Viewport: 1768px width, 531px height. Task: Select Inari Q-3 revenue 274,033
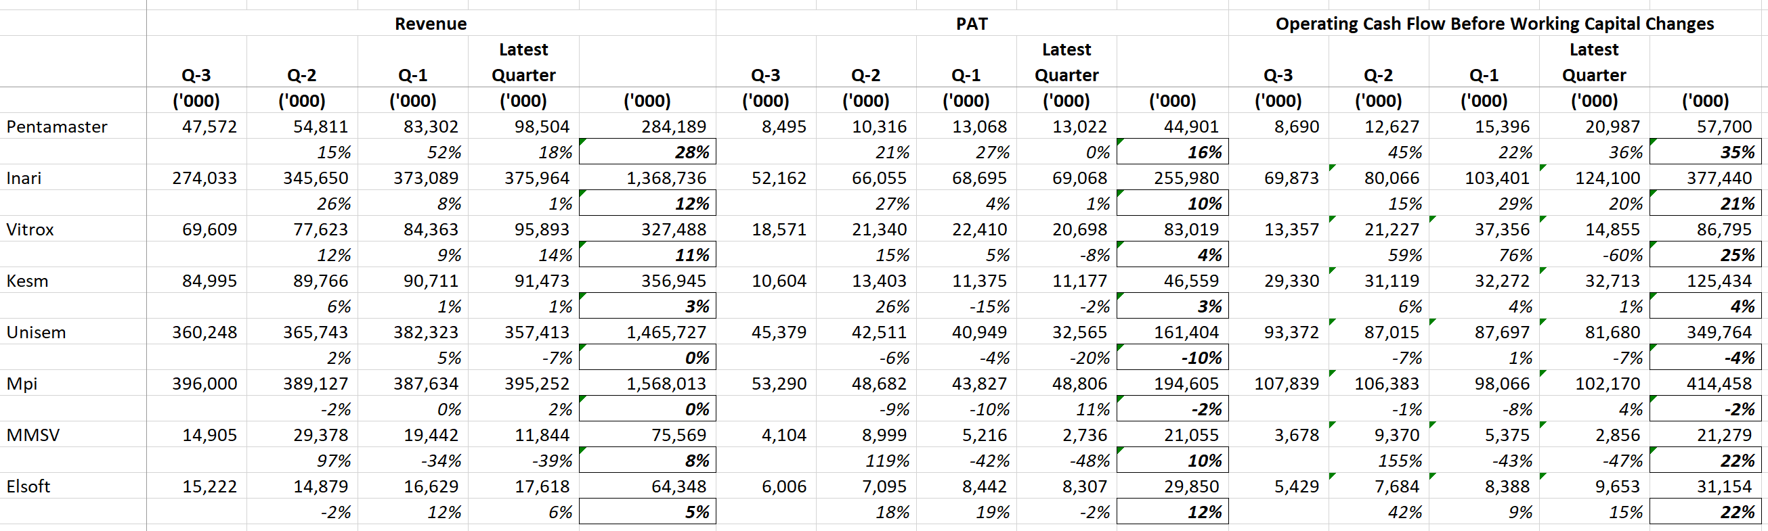(x=204, y=179)
